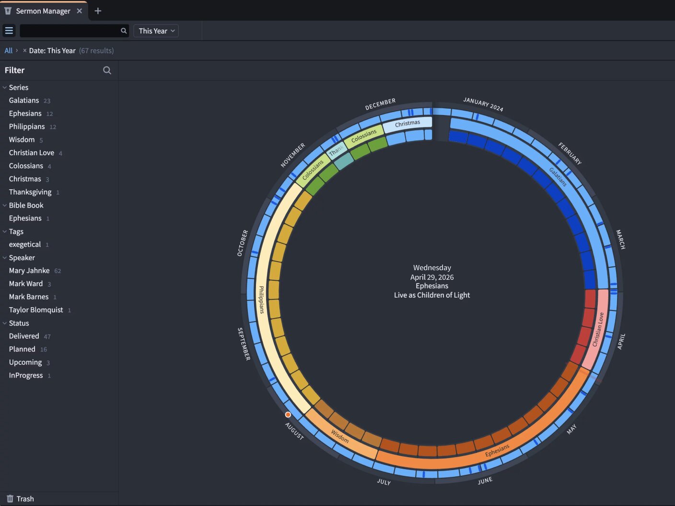Image resolution: width=675 pixels, height=506 pixels.
Task: Click the Filter panel search icon
Action: tap(107, 70)
